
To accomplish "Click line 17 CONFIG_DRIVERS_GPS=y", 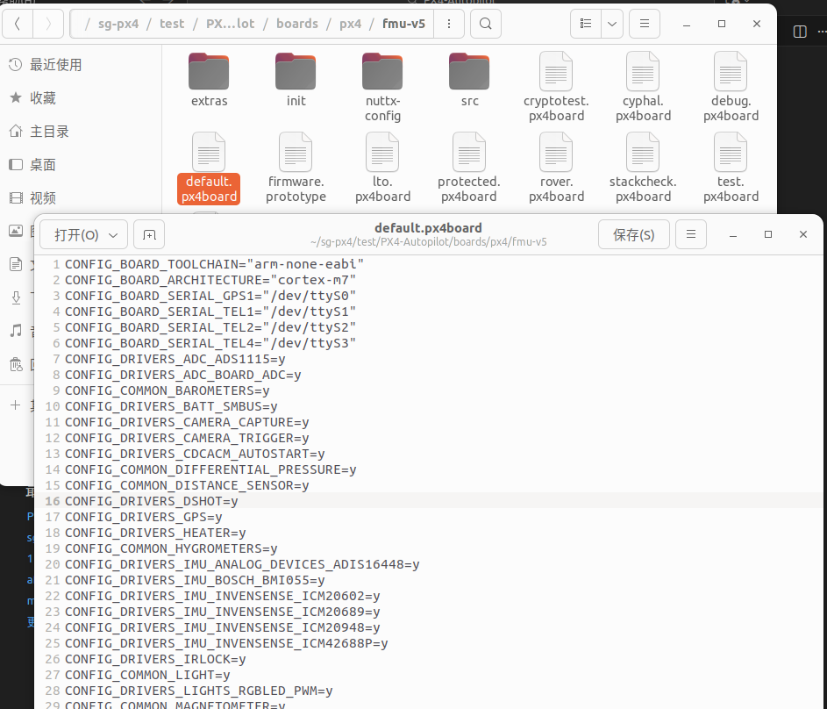I will [x=144, y=517].
